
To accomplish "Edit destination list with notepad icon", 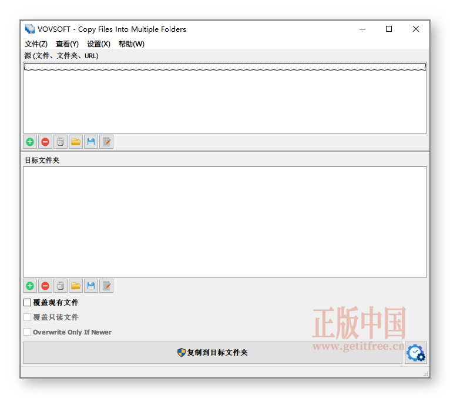I will click(106, 286).
